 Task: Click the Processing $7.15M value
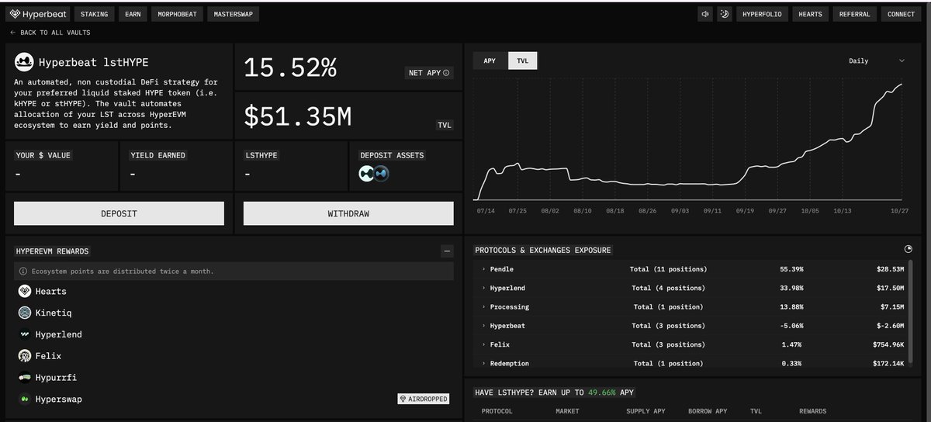tap(891, 307)
